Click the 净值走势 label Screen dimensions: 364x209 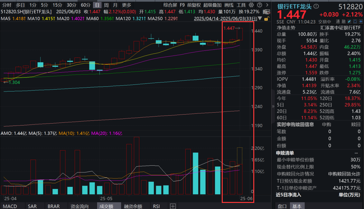point(286,28)
